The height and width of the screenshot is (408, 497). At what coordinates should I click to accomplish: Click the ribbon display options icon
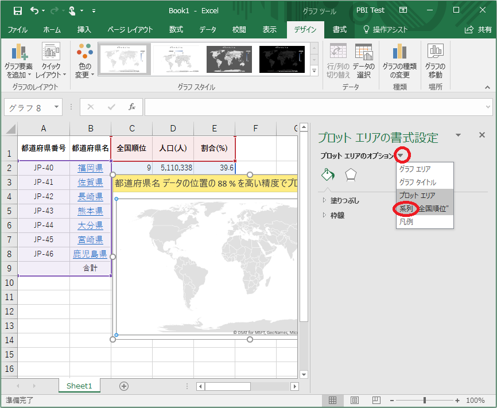point(403,10)
